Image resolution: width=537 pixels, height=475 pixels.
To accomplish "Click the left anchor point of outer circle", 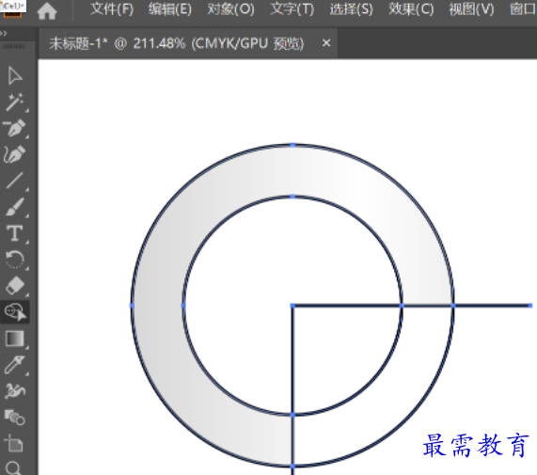I will coord(132,306).
